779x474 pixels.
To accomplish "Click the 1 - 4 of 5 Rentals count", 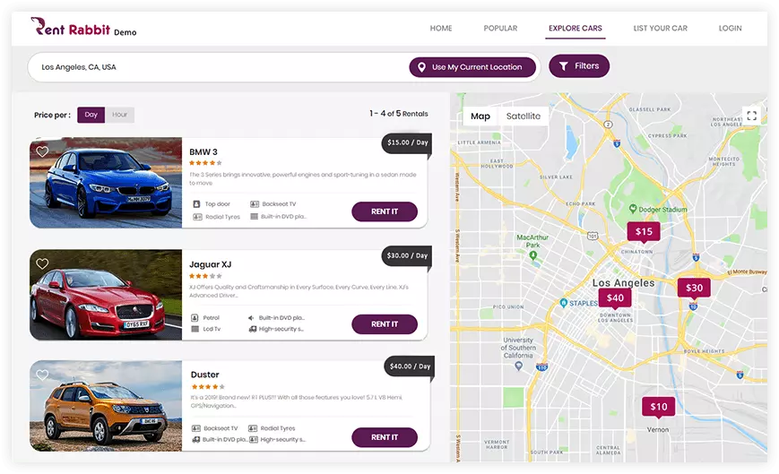I will click(x=398, y=114).
